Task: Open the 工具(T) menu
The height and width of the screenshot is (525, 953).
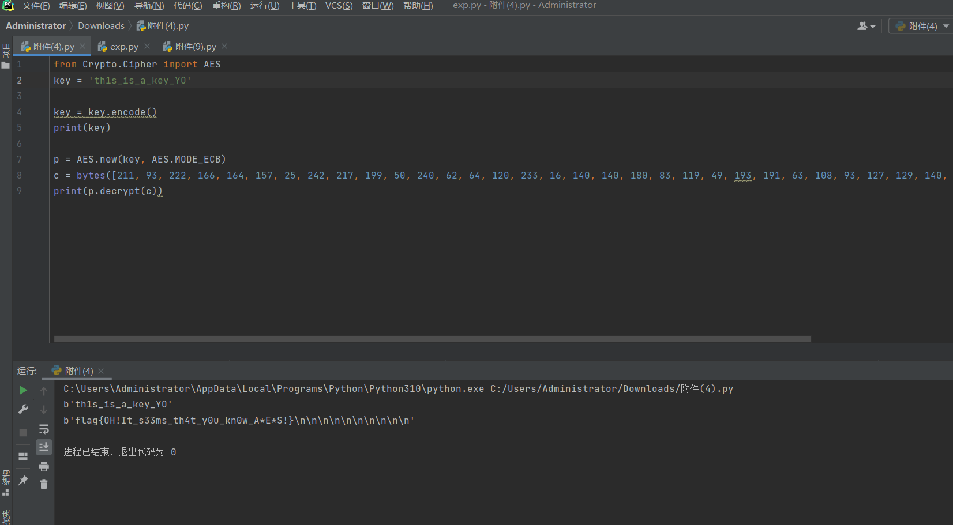Action: (302, 6)
